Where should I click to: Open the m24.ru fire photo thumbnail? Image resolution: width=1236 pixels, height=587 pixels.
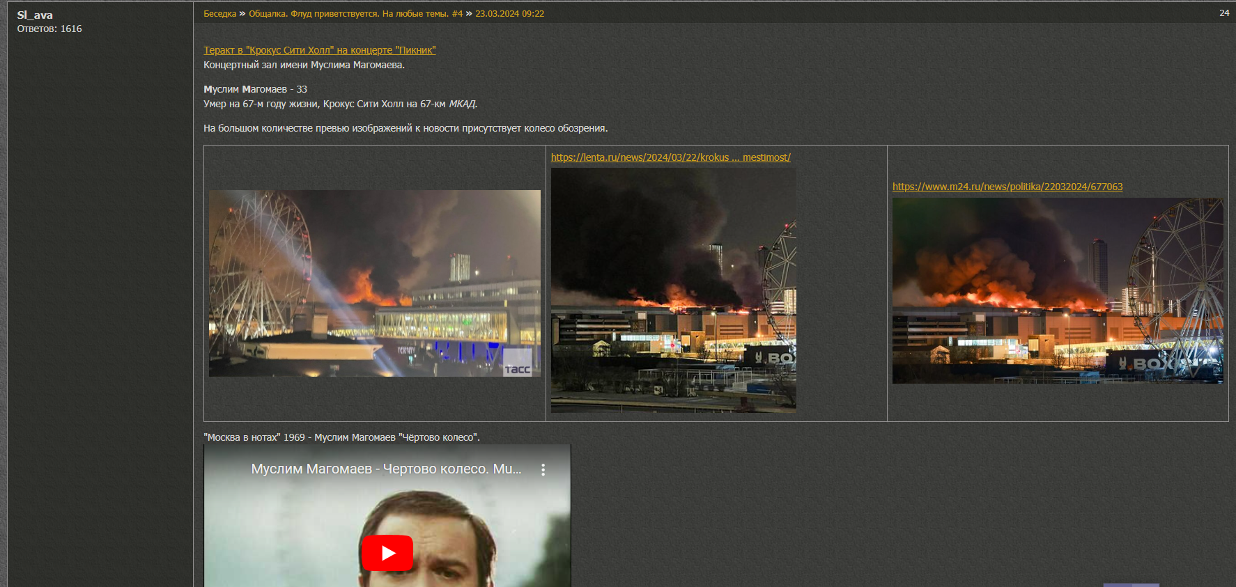(x=1058, y=290)
